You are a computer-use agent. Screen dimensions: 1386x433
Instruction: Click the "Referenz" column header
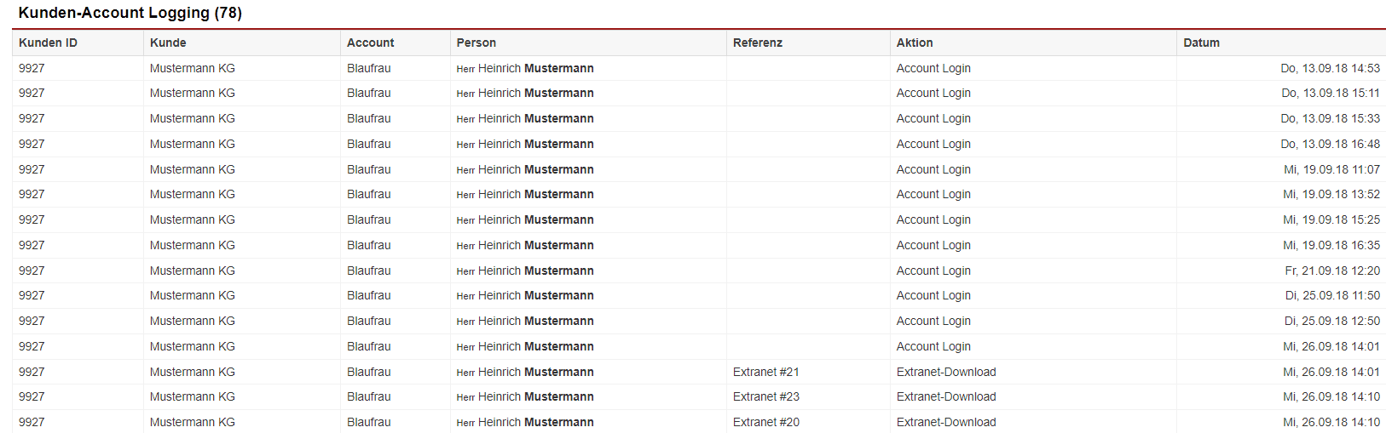coord(757,43)
